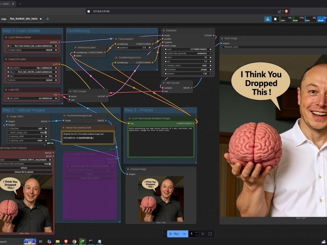The height and width of the screenshot is (245, 327).
Task: Increase the seed value with right arrow
Action: click(x=211, y=49)
